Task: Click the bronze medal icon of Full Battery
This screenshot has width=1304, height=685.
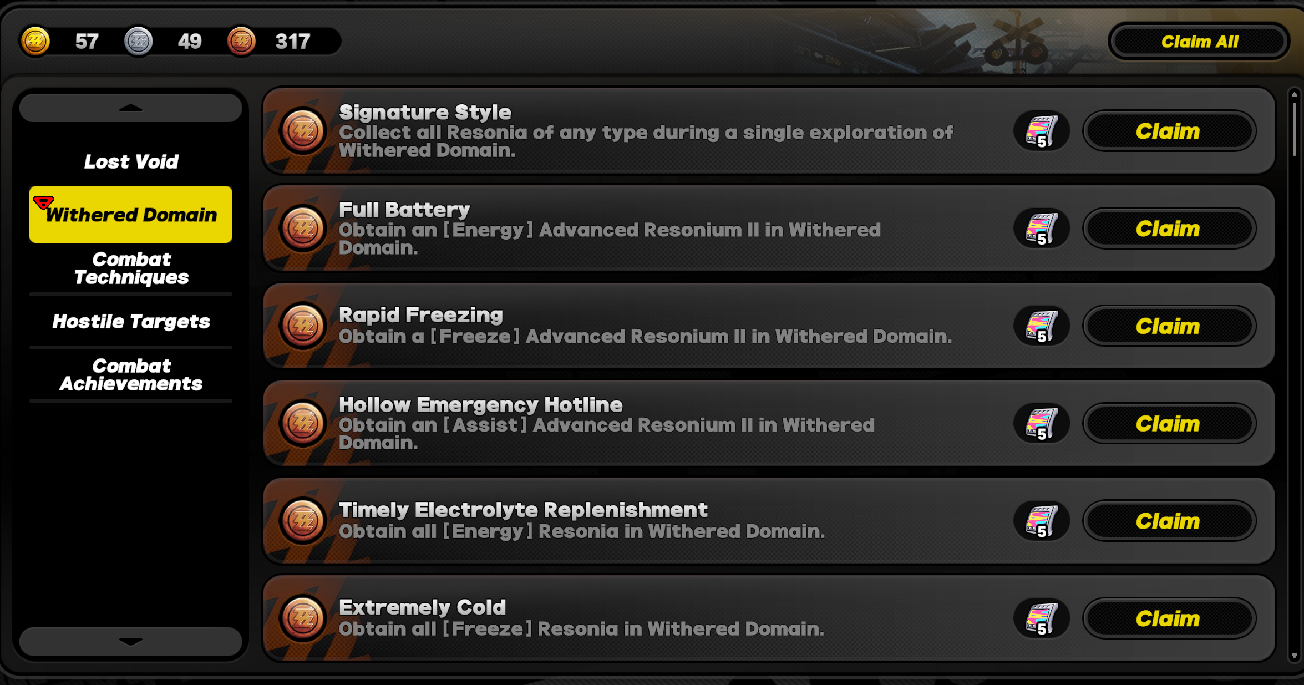Action: (303, 228)
